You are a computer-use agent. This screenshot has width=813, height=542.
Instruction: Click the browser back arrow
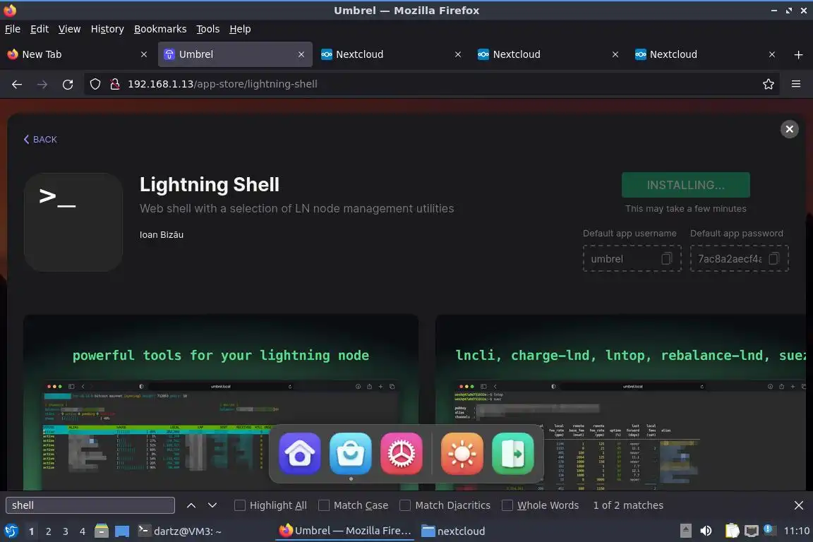pos(17,84)
